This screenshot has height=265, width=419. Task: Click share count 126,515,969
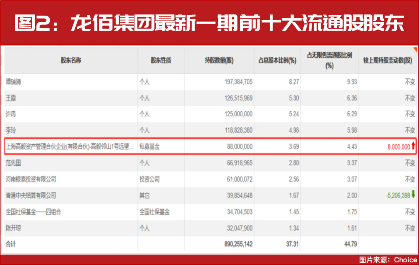238,98
